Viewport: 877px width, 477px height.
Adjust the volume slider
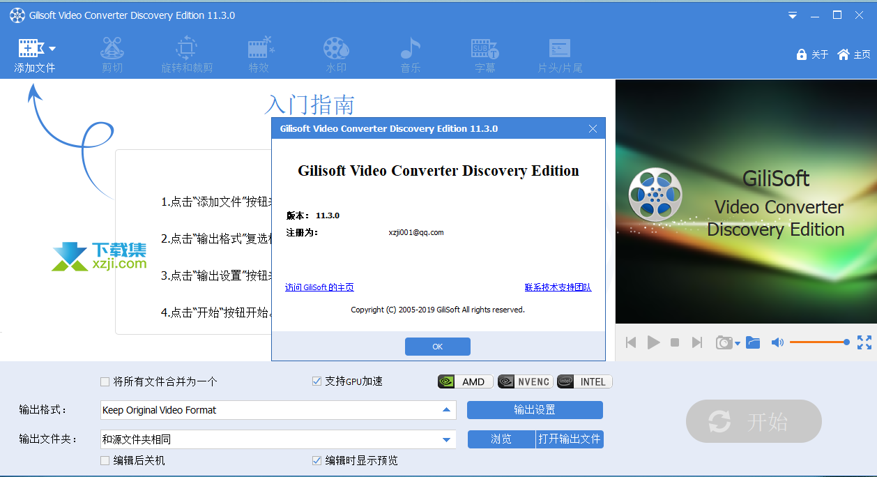[820, 342]
